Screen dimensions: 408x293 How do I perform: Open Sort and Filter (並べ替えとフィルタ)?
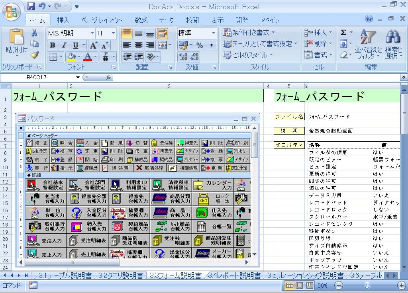point(368,44)
